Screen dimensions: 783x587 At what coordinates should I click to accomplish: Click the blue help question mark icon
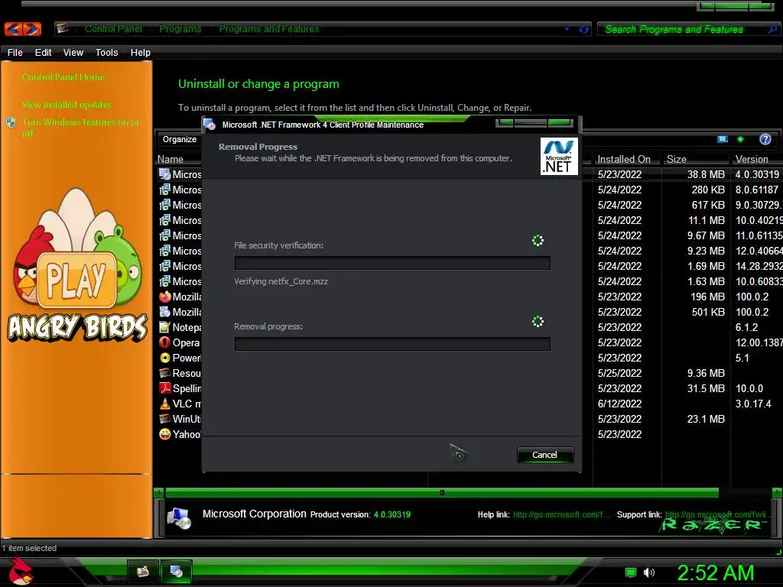tap(765, 139)
